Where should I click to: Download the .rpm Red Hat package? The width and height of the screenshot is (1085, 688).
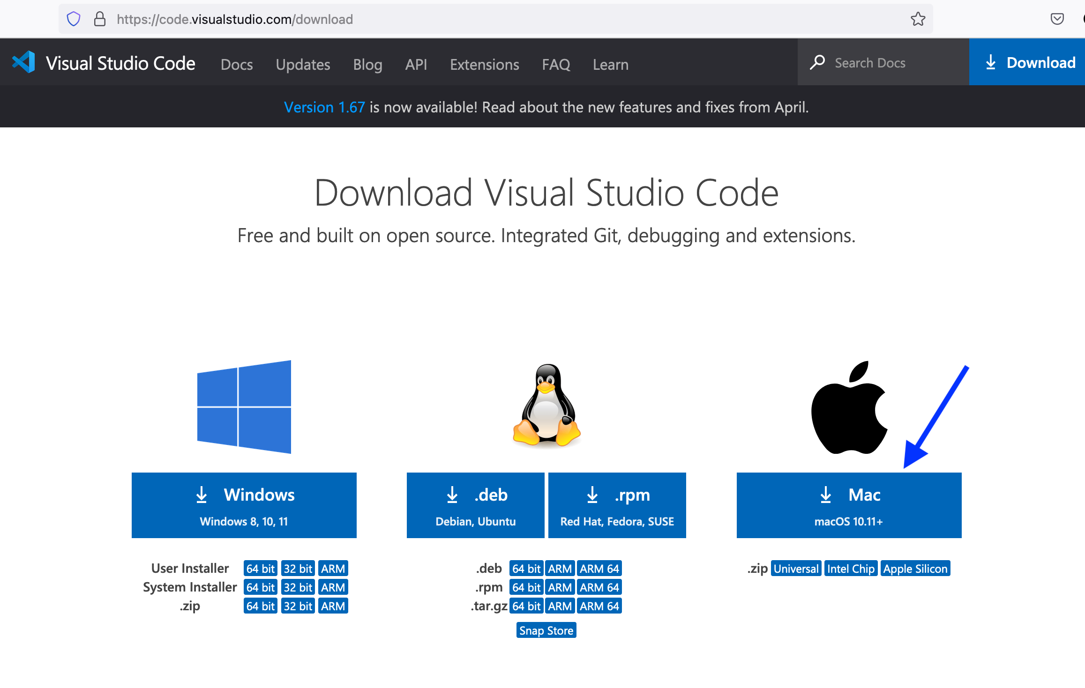pyautogui.click(x=617, y=505)
